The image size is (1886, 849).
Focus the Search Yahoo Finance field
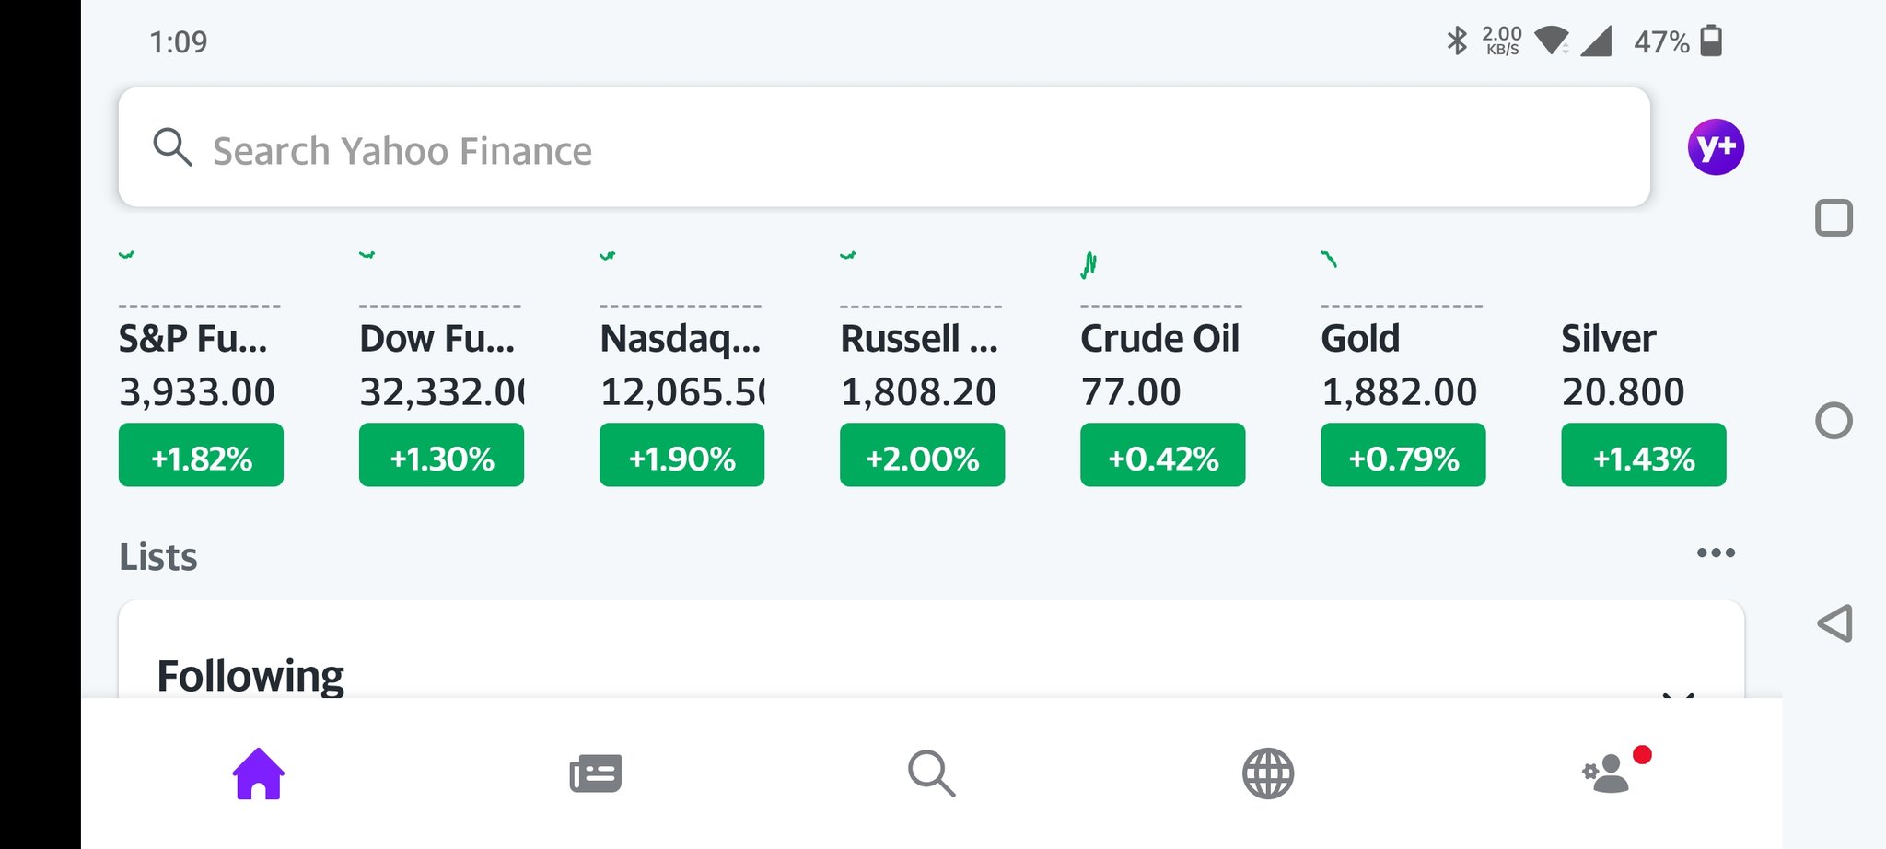884,147
